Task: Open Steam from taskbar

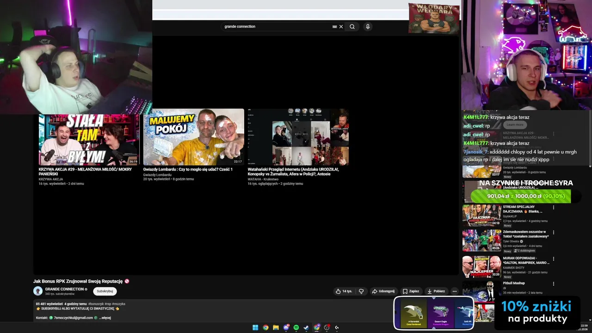Action: point(306,327)
